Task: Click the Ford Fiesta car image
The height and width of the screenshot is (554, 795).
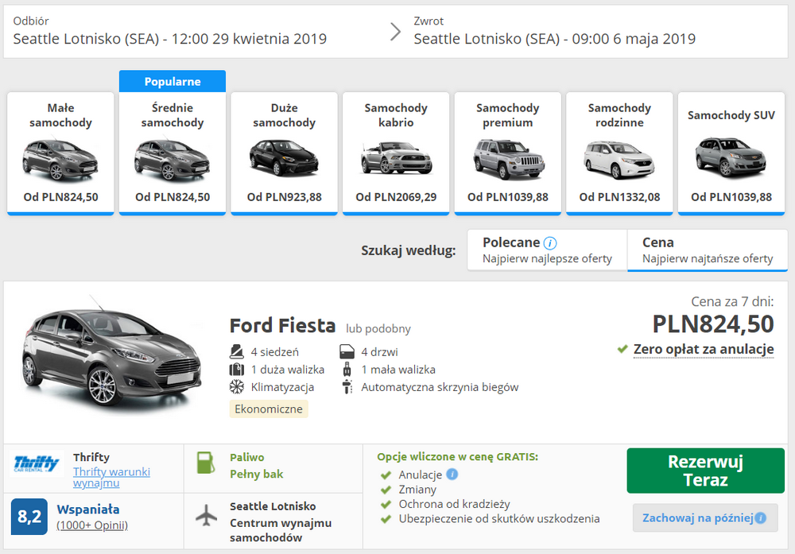Action: click(110, 358)
